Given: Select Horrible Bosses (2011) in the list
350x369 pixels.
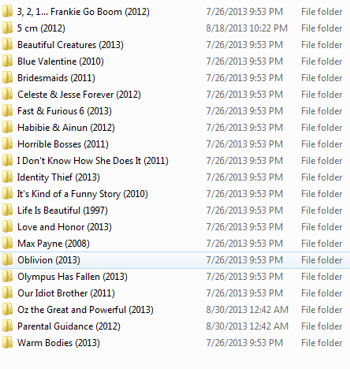Looking at the screenshot, I should click(63, 144).
